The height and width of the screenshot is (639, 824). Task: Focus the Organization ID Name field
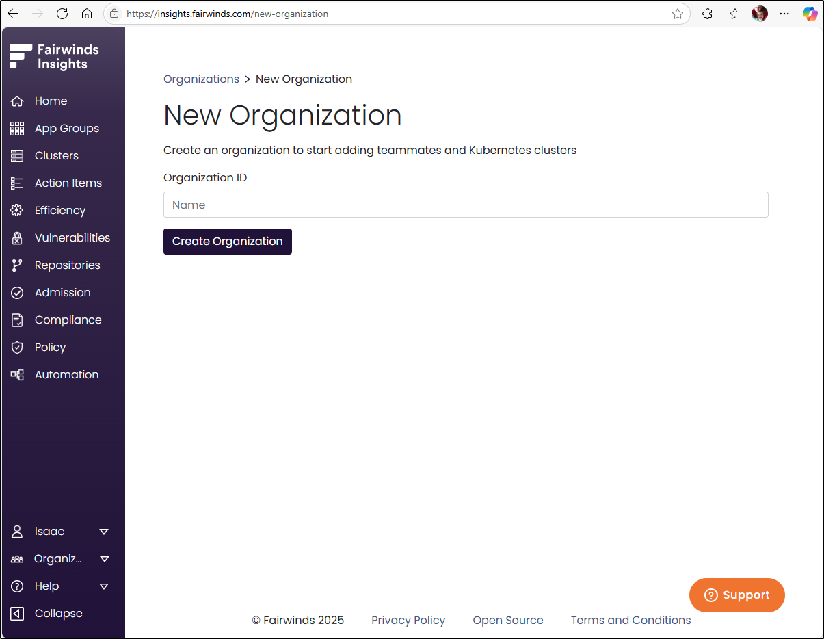tap(466, 205)
